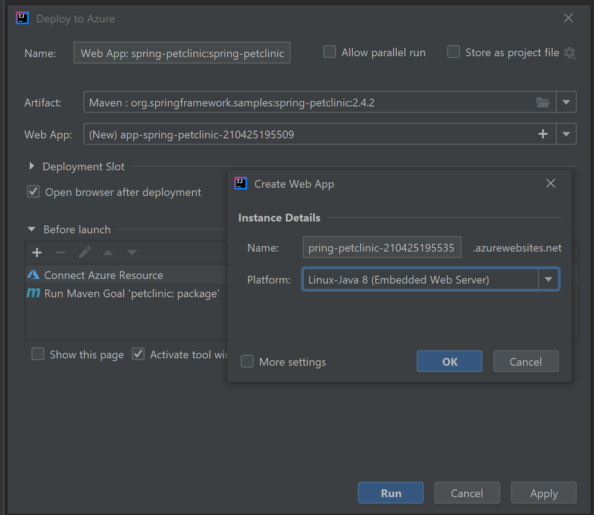Click the remove (minus) Before launch task icon
This screenshot has width=594, height=515.
click(61, 252)
